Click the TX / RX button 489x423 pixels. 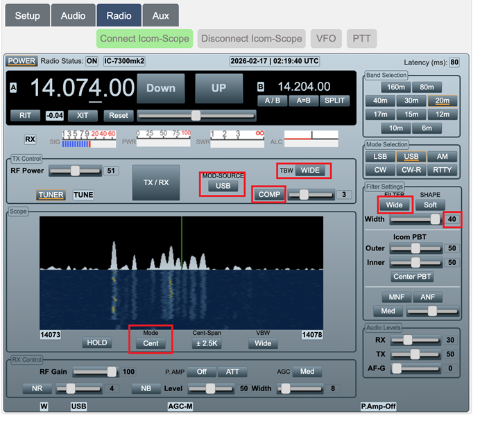pos(155,182)
